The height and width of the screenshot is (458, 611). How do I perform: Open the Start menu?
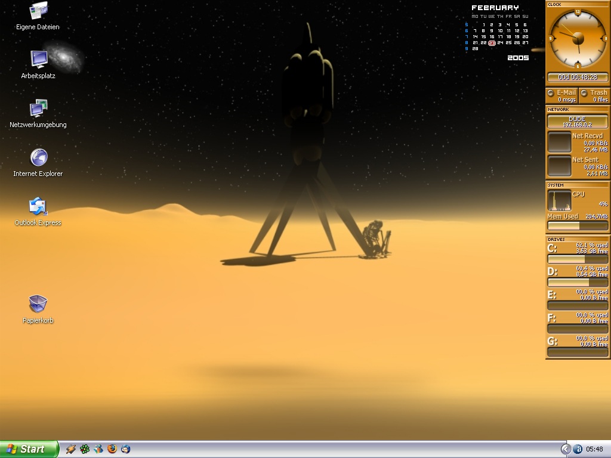pyautogui.click(x=29, y=449)
